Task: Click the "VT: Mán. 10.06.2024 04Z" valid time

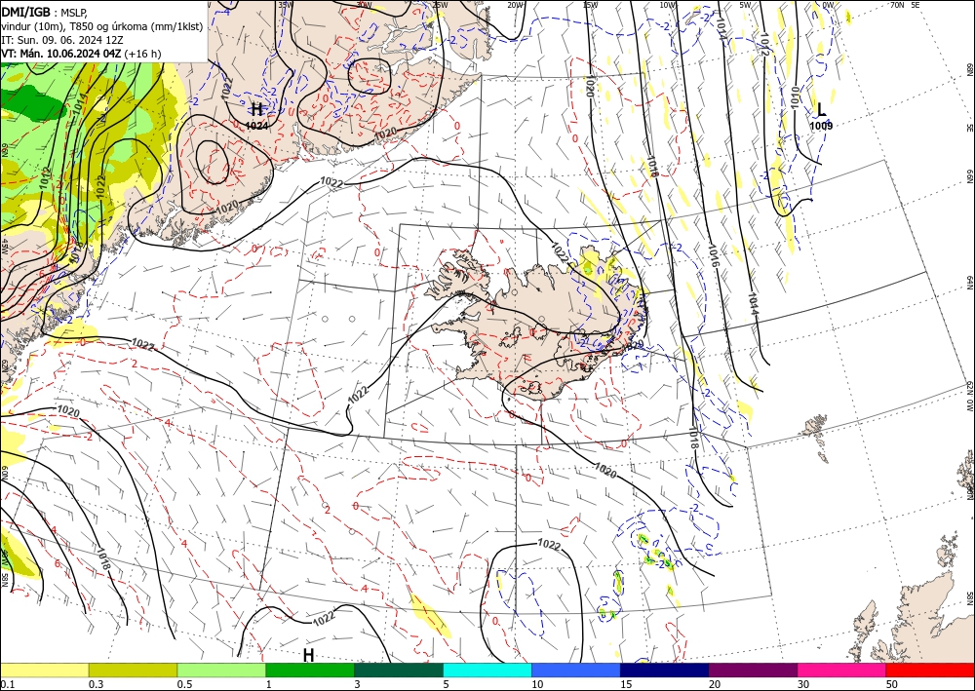Action: click(x=61, y=54)
